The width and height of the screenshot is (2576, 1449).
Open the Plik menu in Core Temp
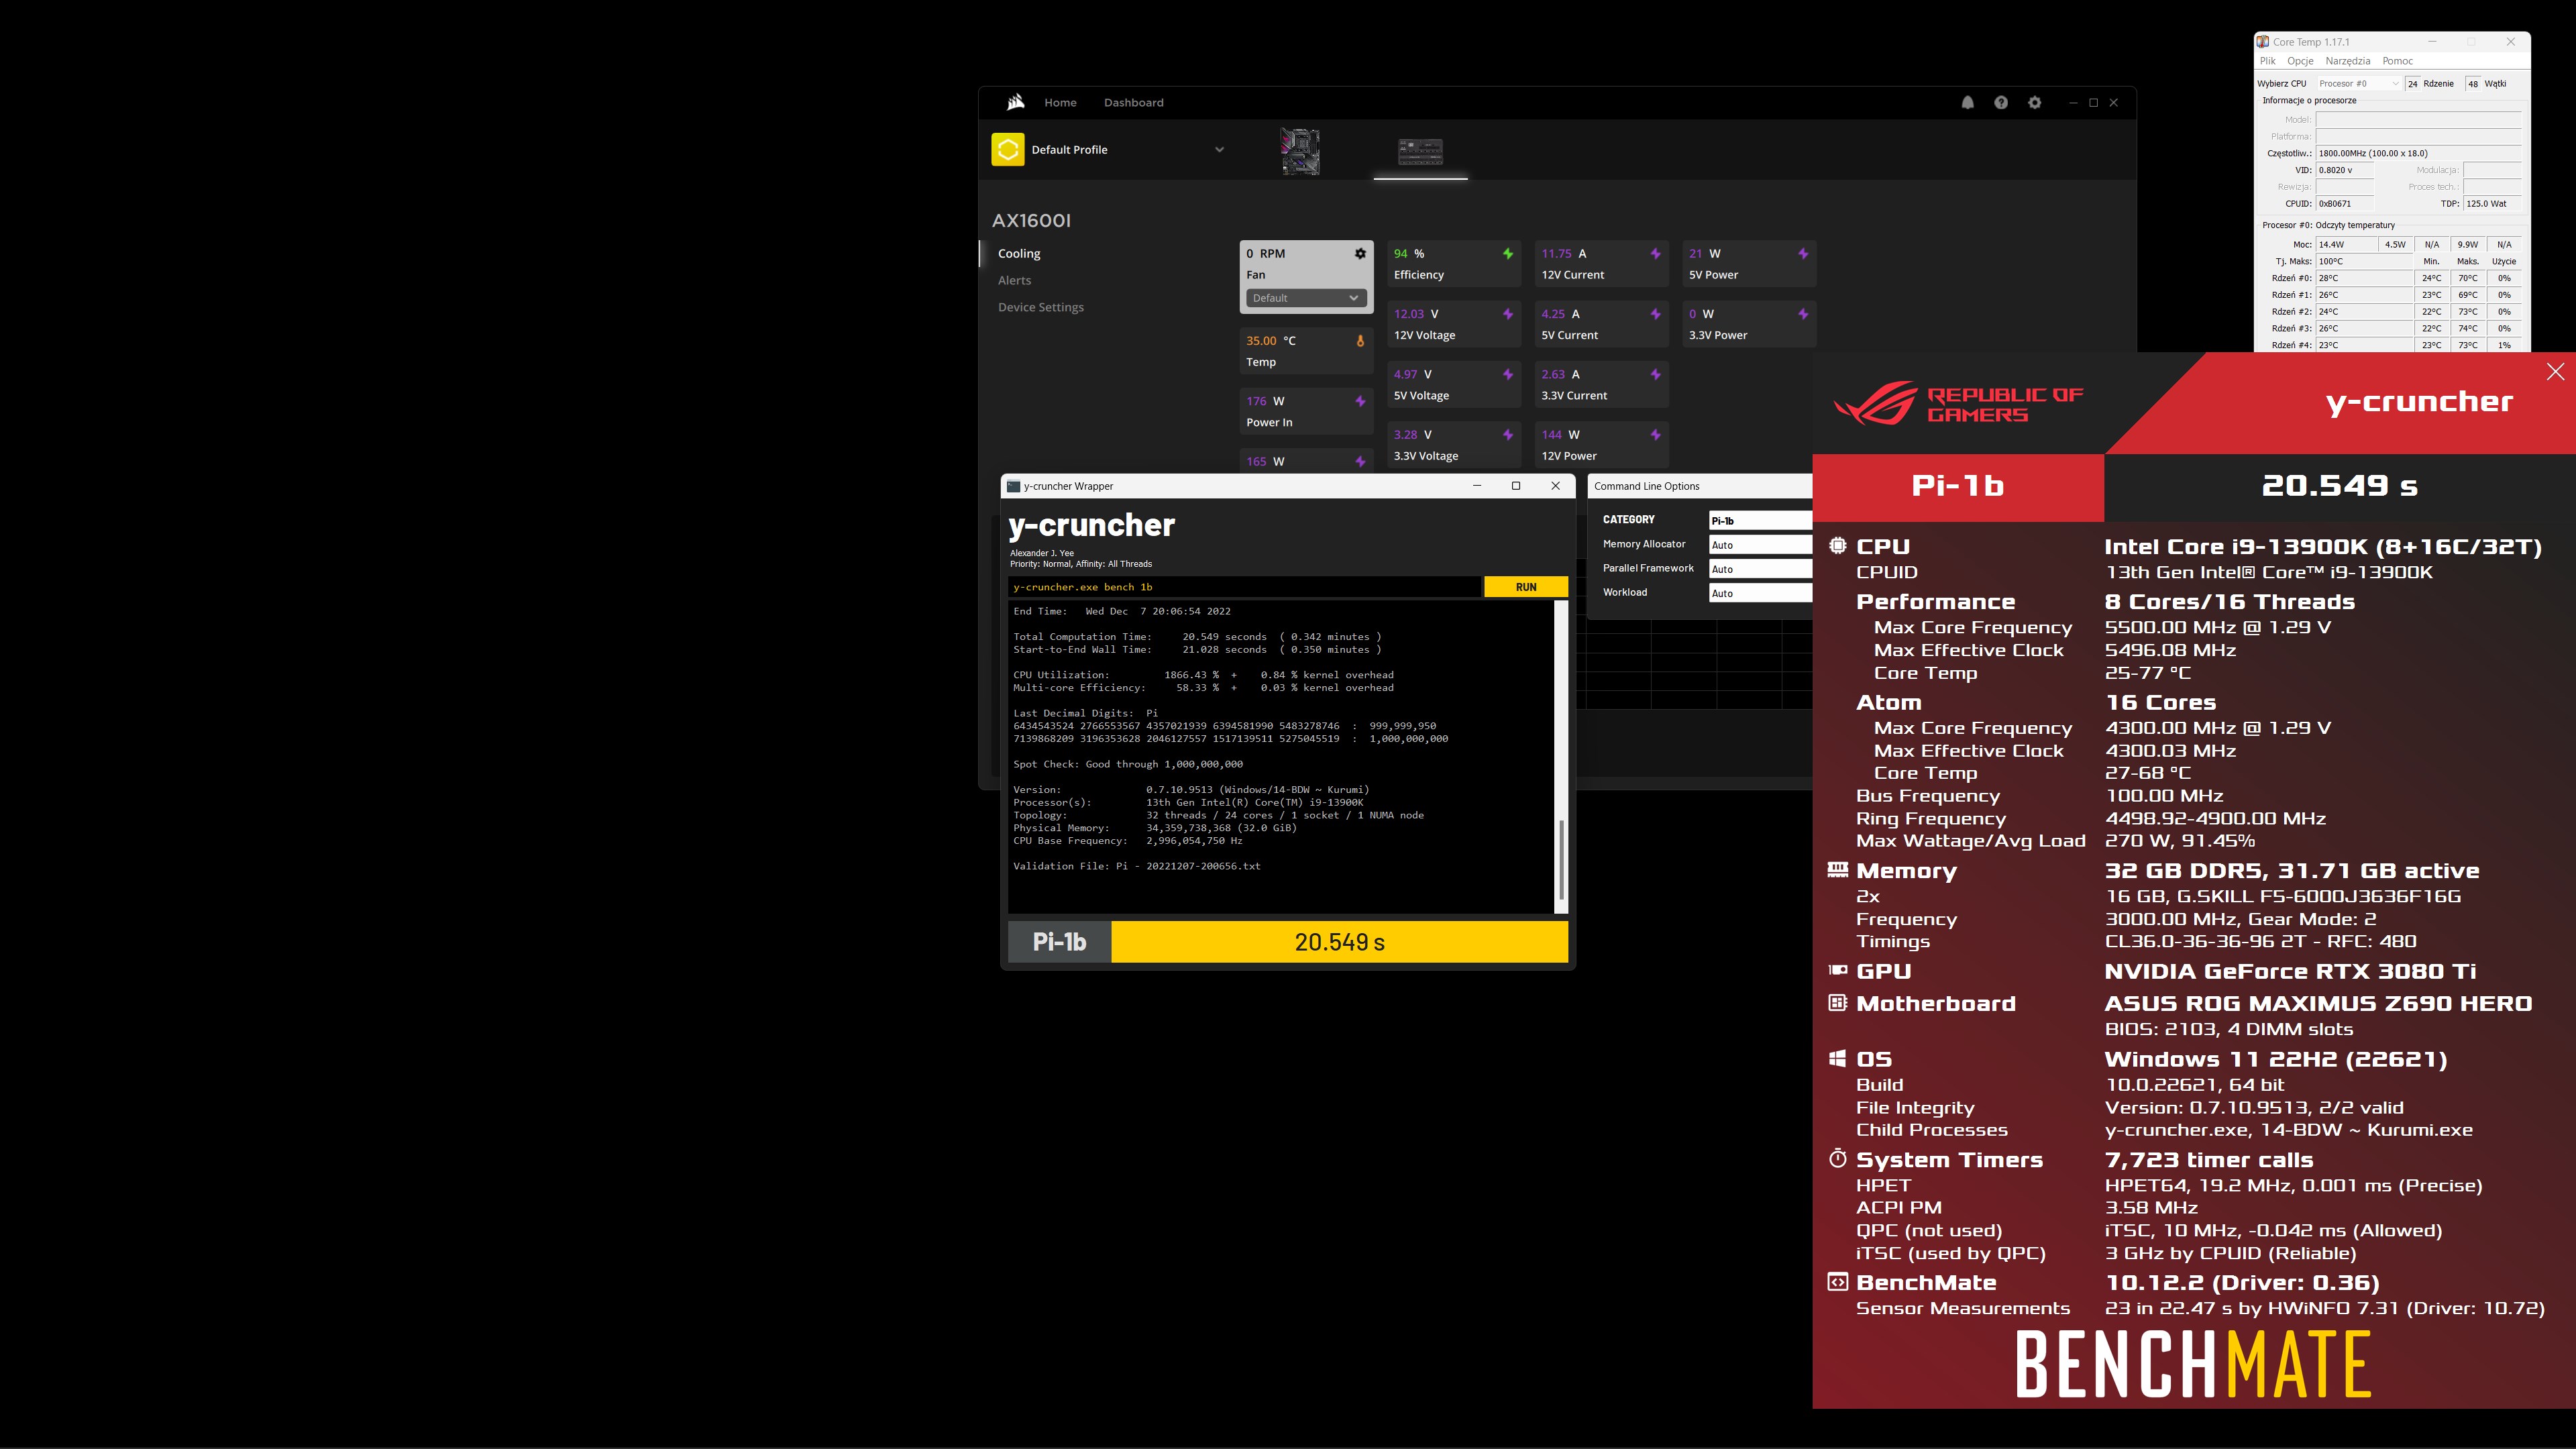coord(2268,61)
